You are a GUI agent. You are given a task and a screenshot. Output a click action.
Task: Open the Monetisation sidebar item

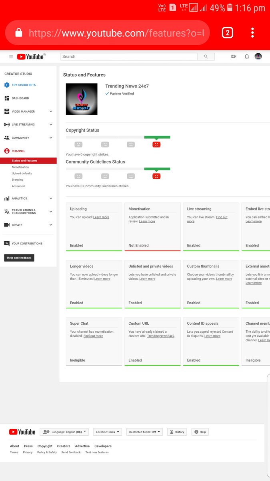[x=20, y=167]
